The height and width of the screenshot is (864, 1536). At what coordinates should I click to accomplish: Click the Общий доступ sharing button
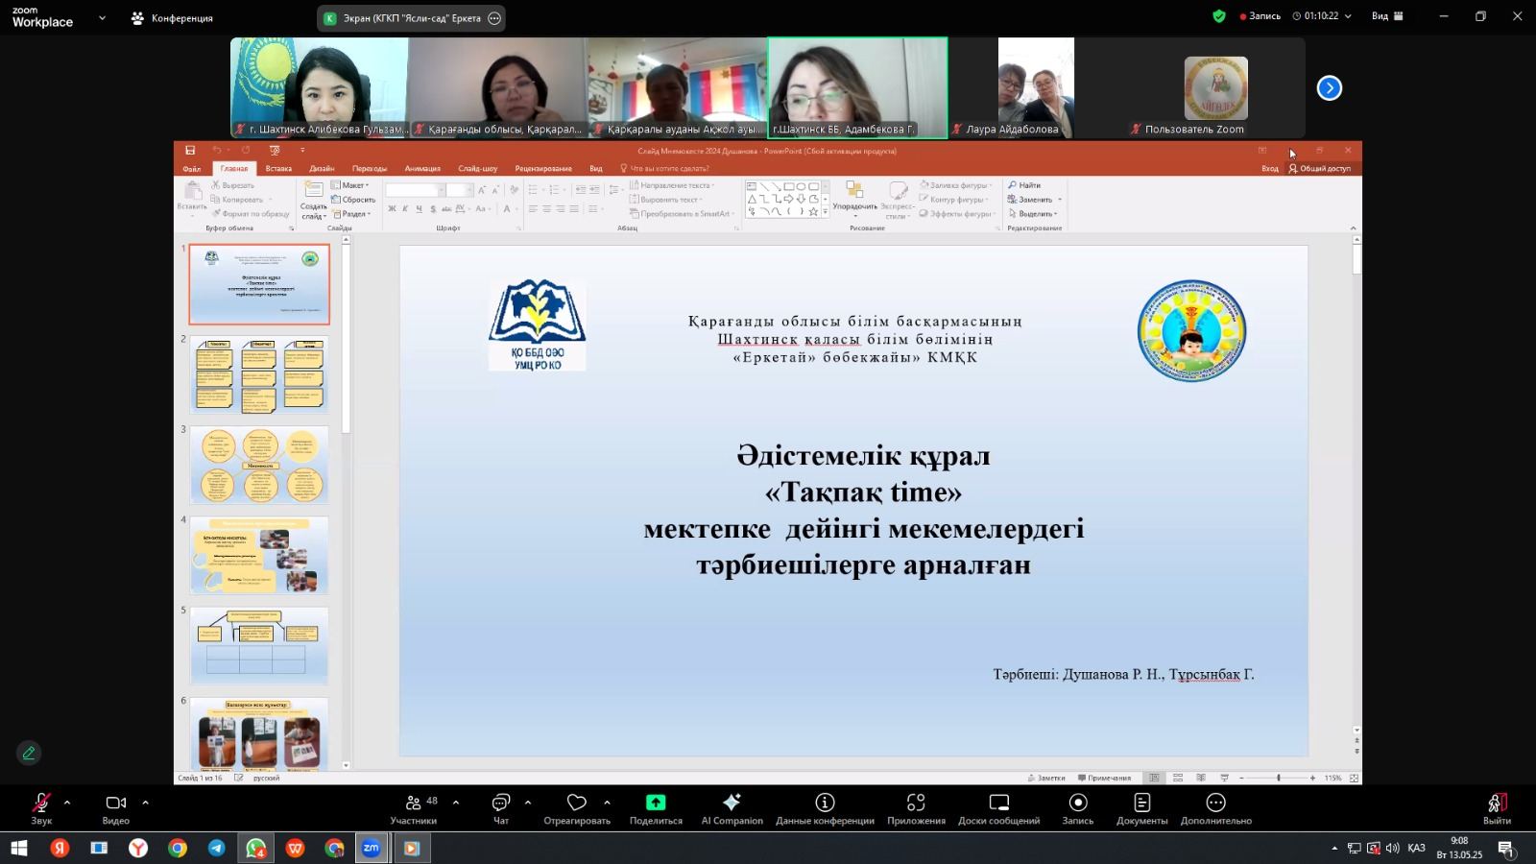click(x=1322, y=167)
